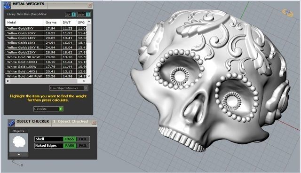Click the Naked Edges check label
Screen dimensions: 301x173
point(49,146)
